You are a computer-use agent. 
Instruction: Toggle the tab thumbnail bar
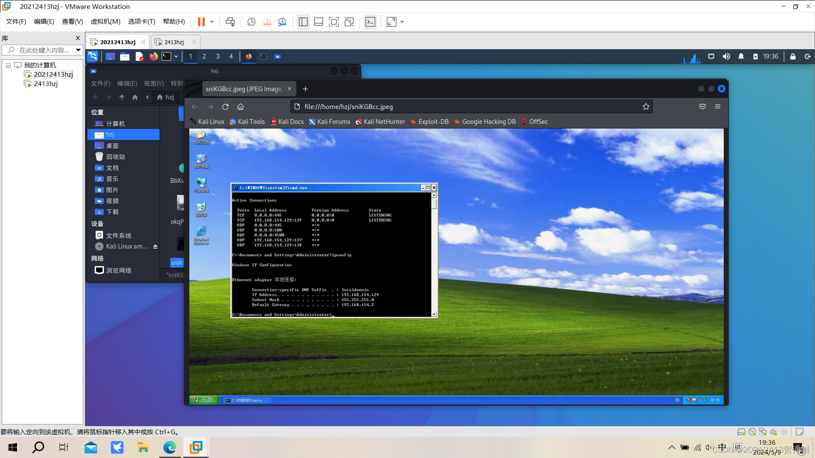[318, 22]
